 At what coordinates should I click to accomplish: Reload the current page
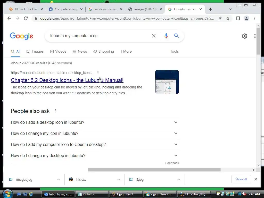(x=26, y=18)
